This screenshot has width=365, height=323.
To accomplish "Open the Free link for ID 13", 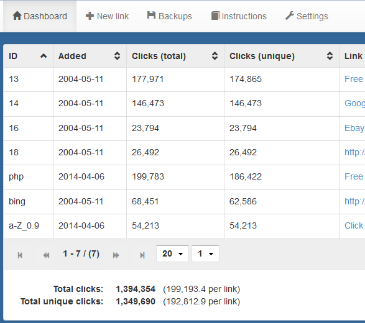I will 354,79.
